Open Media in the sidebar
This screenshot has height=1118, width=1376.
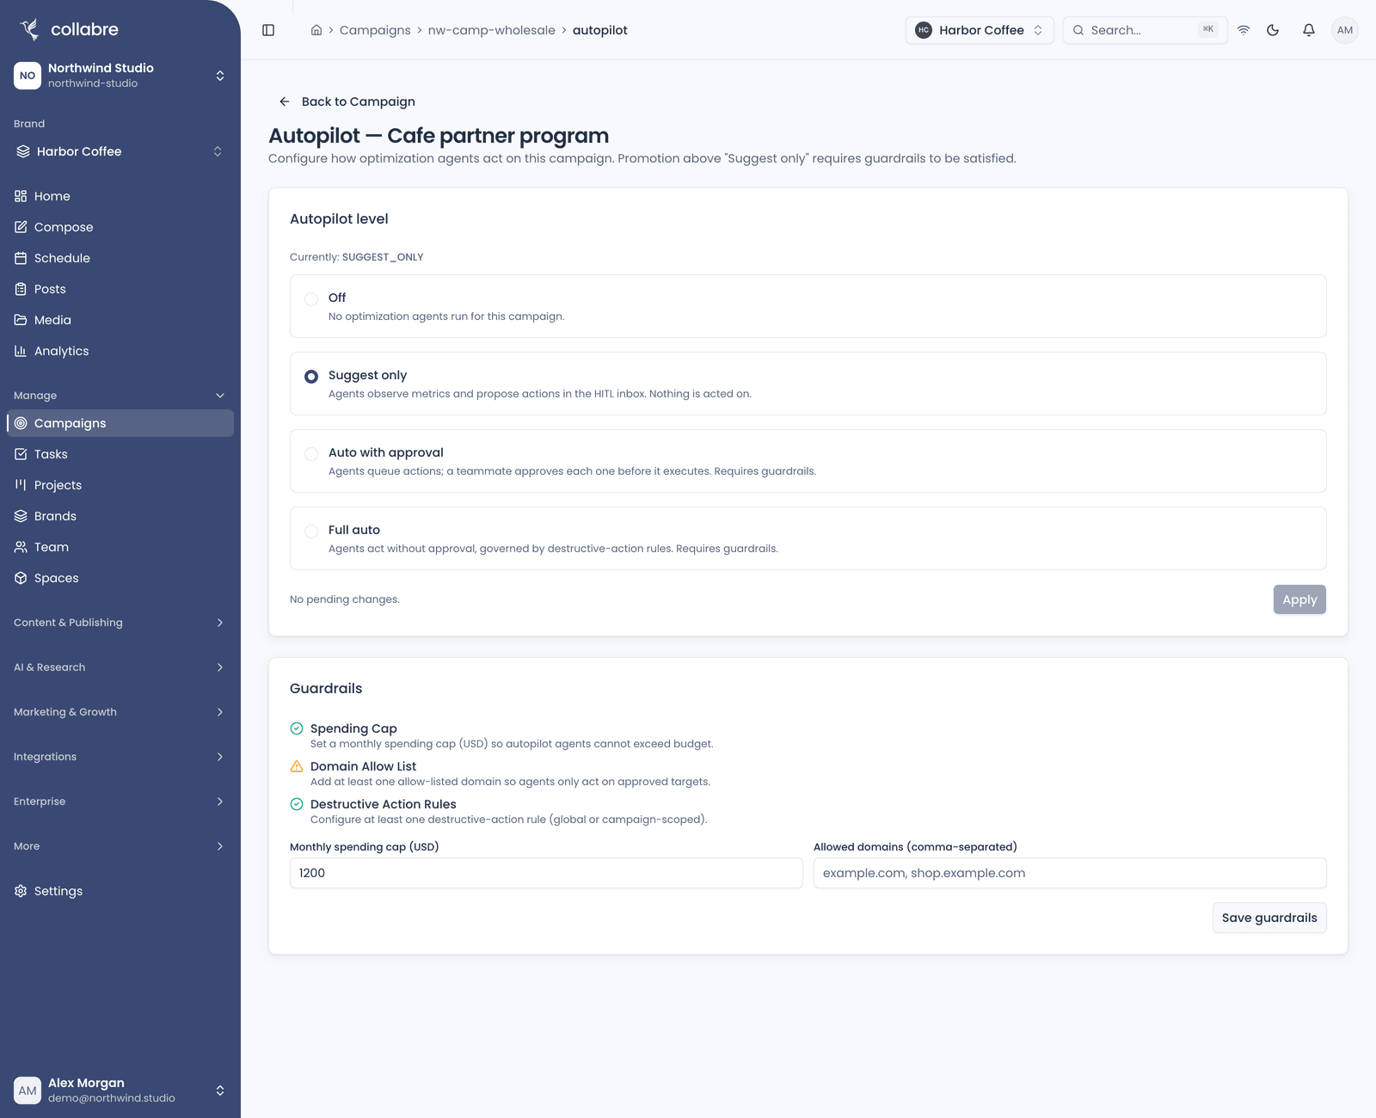click(x=120, y=320)
